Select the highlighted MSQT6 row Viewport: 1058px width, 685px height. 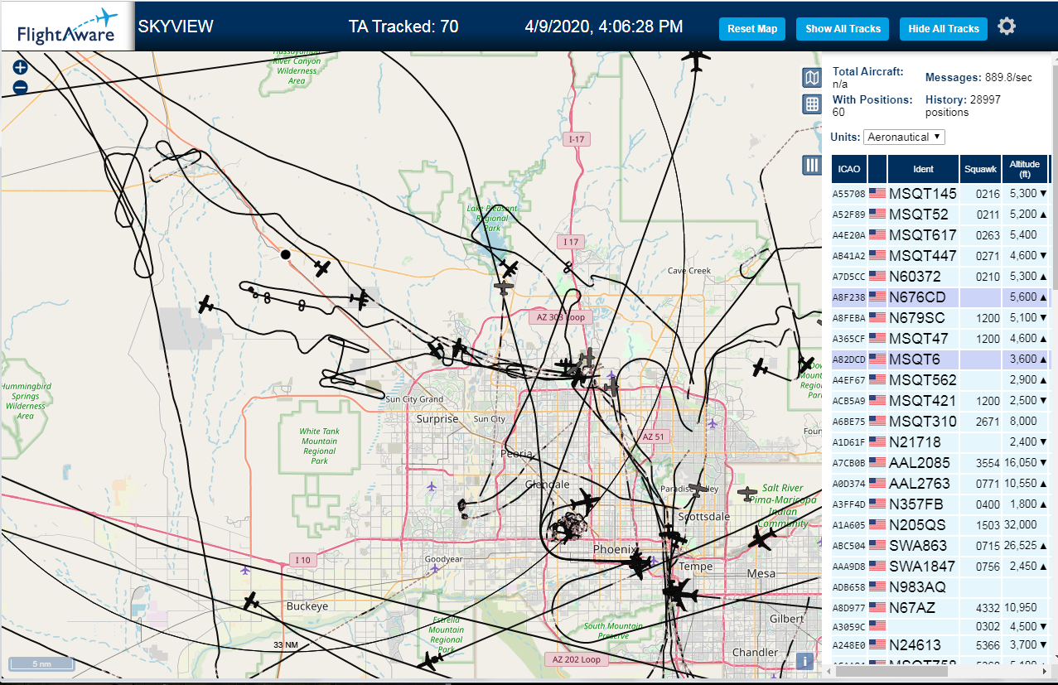940,359
